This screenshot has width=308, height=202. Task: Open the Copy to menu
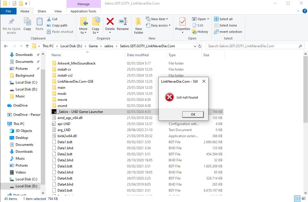[x=96, y=25]
